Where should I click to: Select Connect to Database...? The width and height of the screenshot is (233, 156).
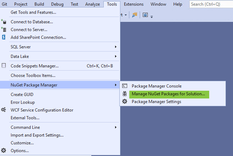pos(60,22)
